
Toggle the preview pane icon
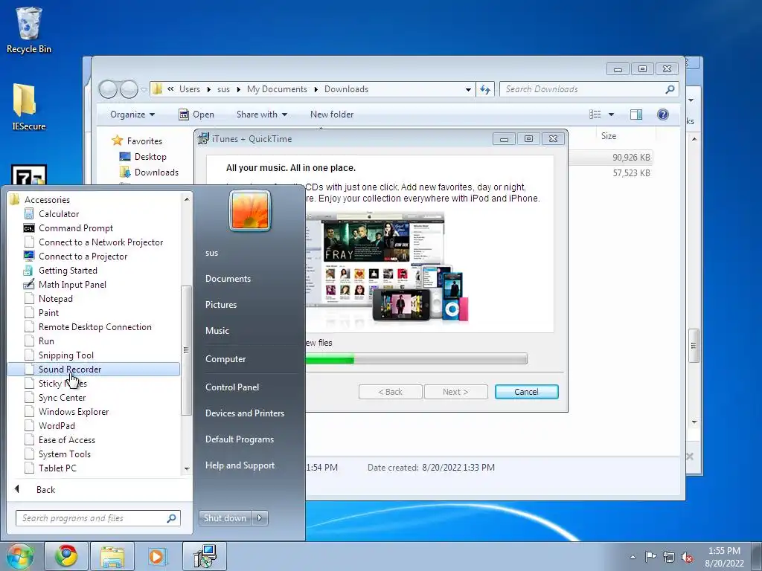pos(636,114)
